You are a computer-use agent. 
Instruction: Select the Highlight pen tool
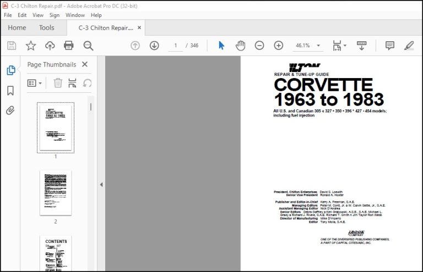coord(409,46)
